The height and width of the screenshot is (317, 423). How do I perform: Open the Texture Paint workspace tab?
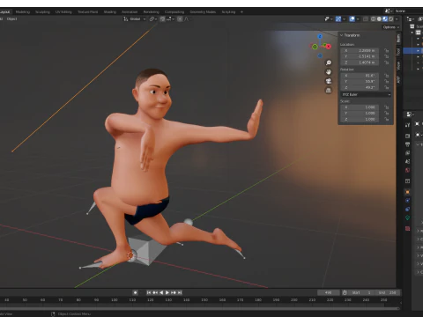(x=87, y=12)
